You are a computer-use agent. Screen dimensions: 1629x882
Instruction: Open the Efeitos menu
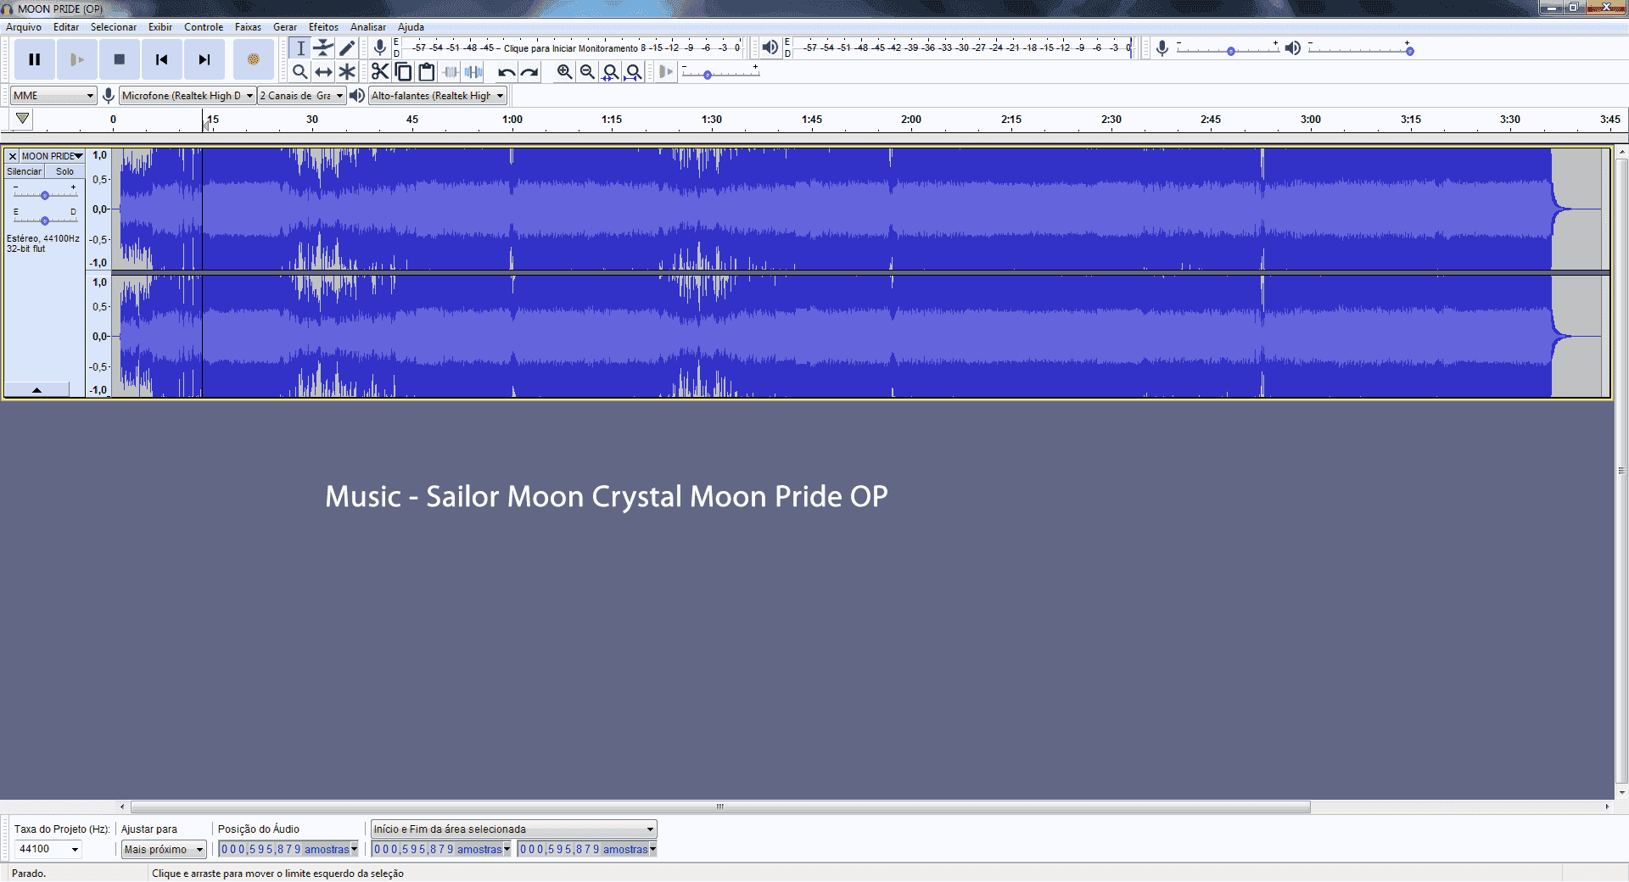point(323,27)
